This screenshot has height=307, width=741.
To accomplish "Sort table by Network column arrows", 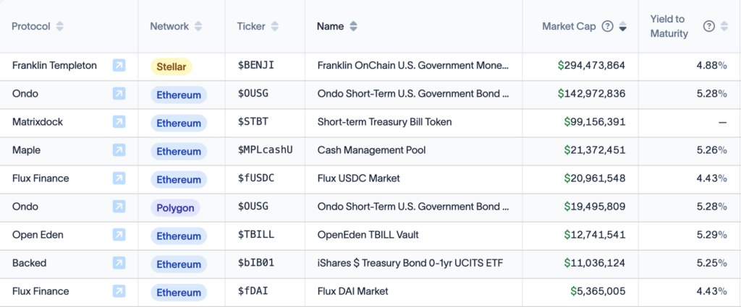I will (x=198, y=27).
